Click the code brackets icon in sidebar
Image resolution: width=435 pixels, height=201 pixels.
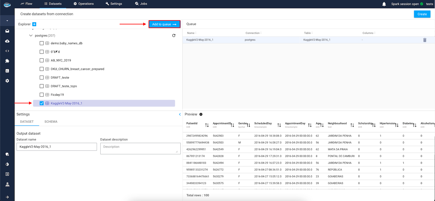click(7, 51)
